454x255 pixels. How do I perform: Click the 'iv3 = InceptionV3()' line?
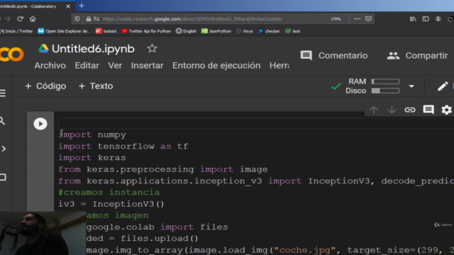coord(111,204)
